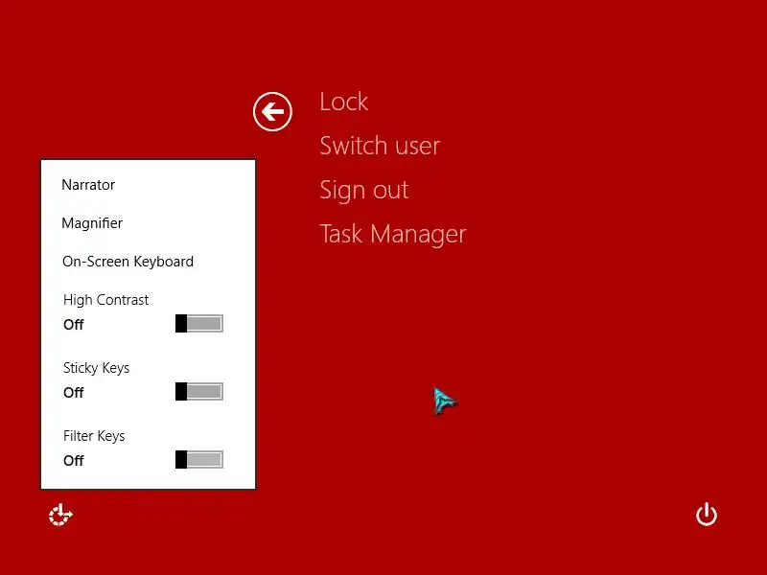The width and height of the screenshot is (767, 575).
Task: Choose Switch user
Action: coord(380,146)
